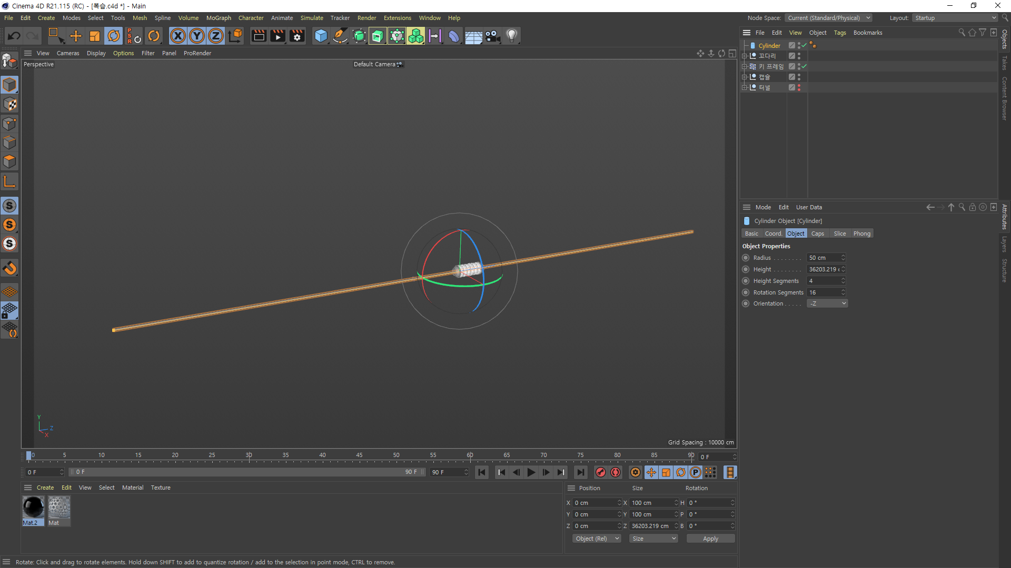Switch to the Caps tab
This screenshot has height=568, width=1011.
(817, 234)
